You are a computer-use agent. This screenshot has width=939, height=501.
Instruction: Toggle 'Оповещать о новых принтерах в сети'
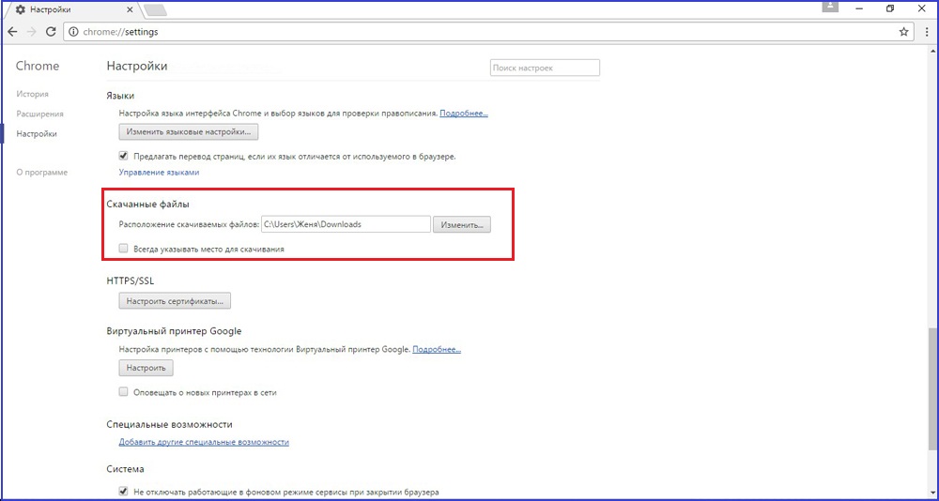(x=124, y=392)
